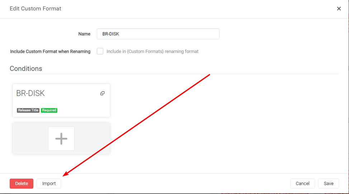
Task: Save the custom format
Action: 329,184
